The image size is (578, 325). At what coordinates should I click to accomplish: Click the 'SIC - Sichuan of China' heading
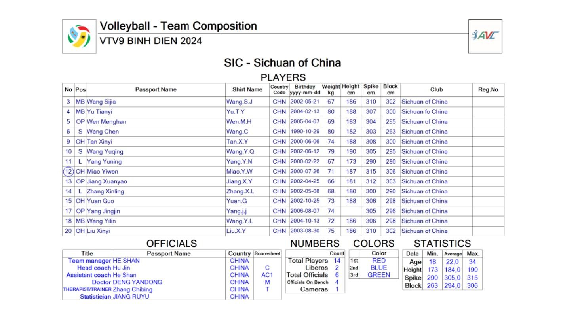[x=282, y=63]
